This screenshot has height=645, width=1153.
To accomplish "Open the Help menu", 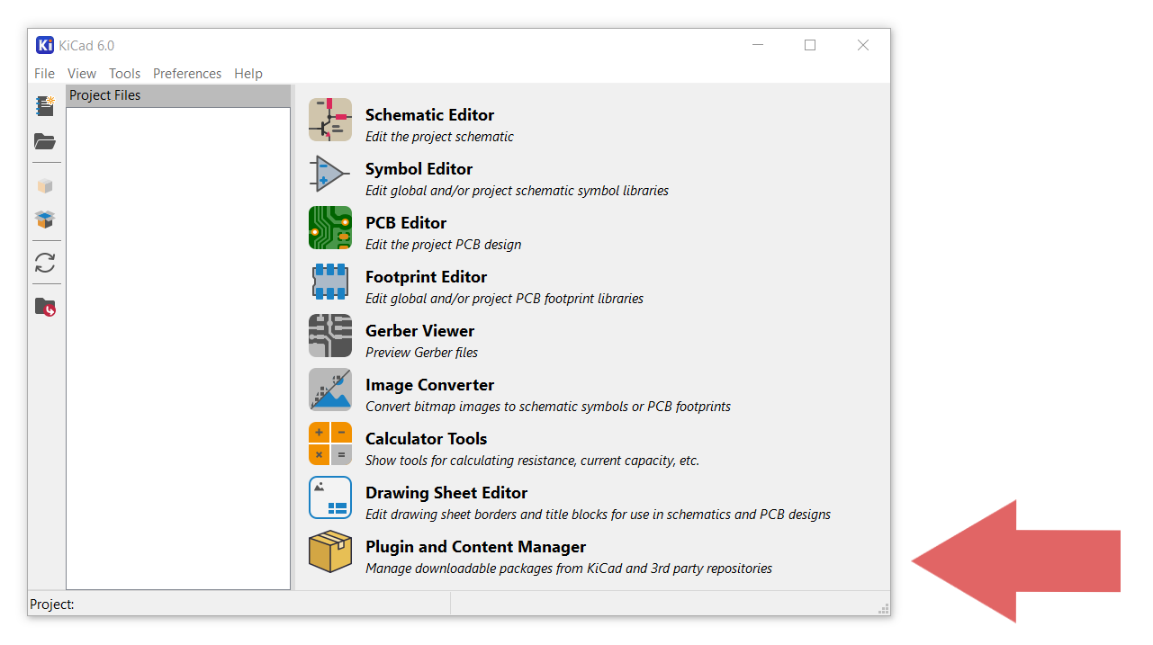I will [x=248, y=74].
